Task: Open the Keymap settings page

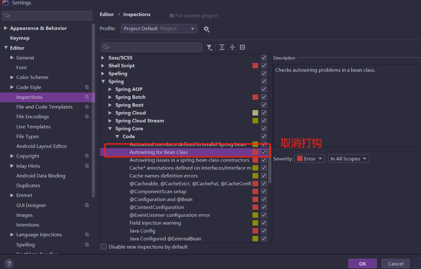Action: (x=20, y=38)
